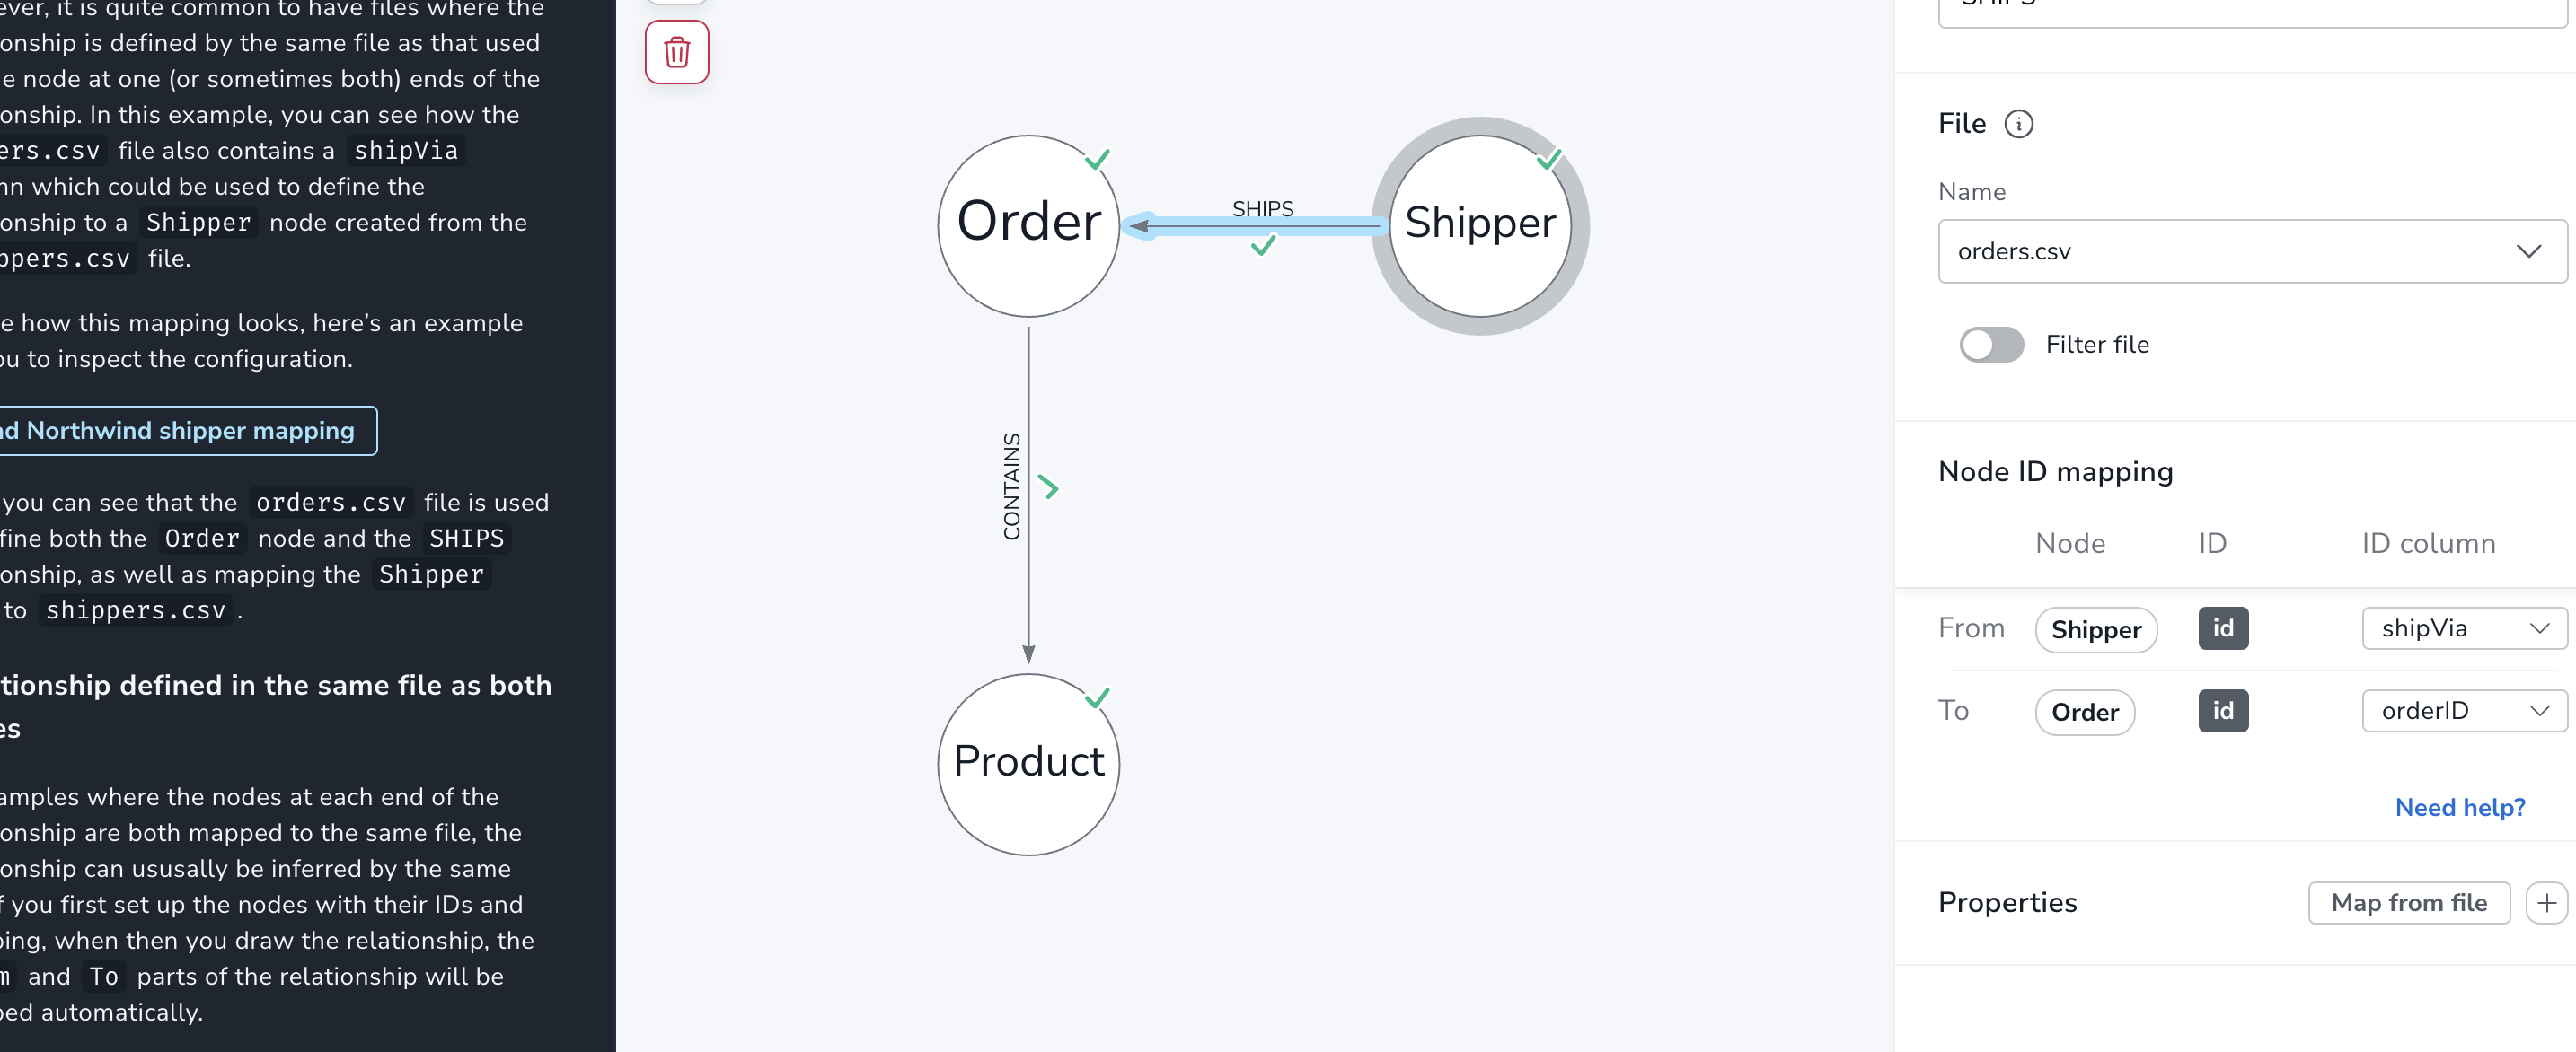Click the Map from file button

(x=2408, y=903)
